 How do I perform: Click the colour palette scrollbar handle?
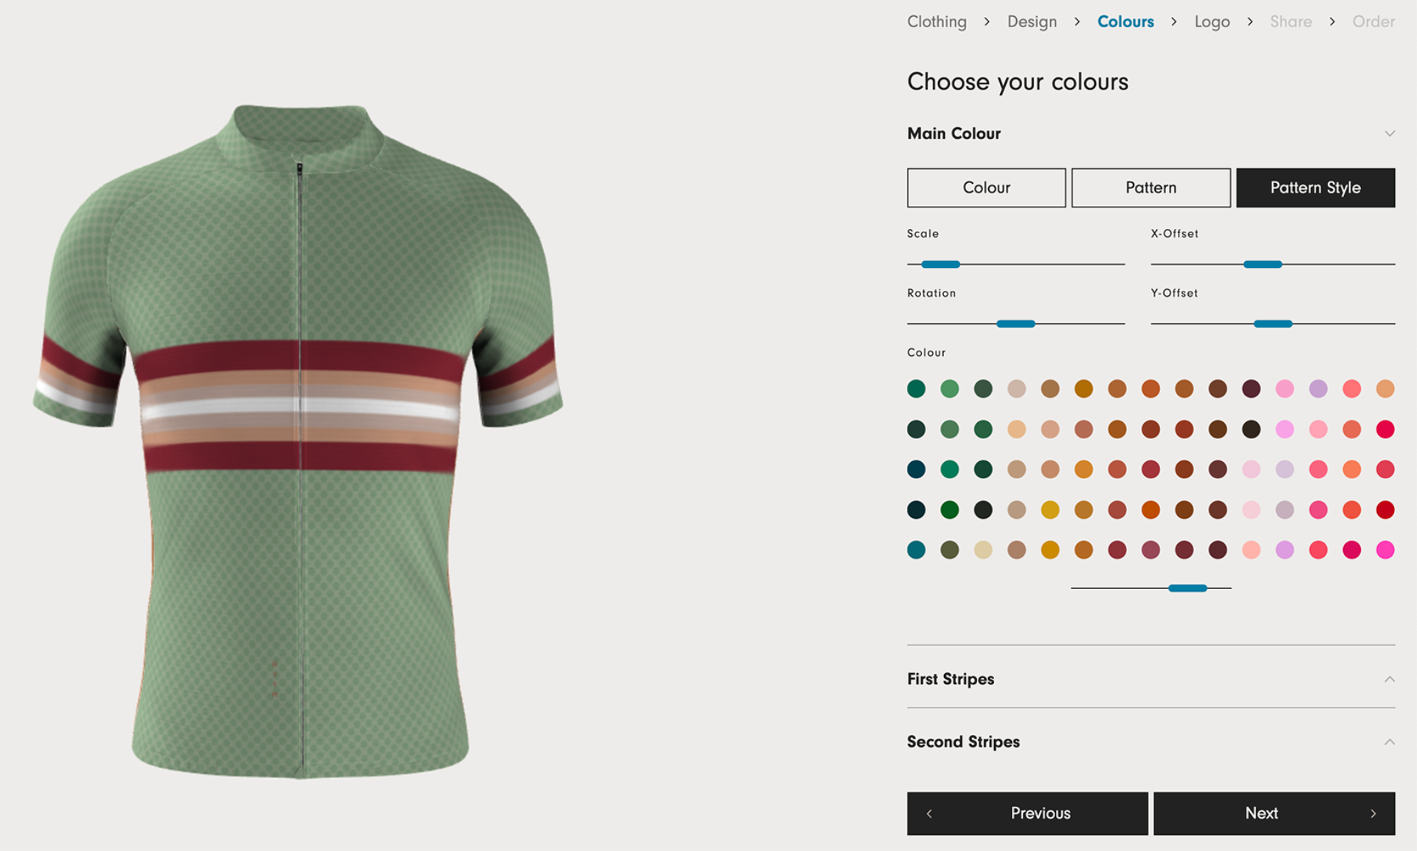pos(1187,588)
